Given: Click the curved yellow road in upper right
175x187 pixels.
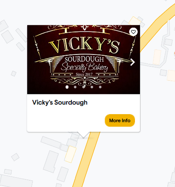Looking at the screenshot, I should pyautogui.click(x=157, y=26).
